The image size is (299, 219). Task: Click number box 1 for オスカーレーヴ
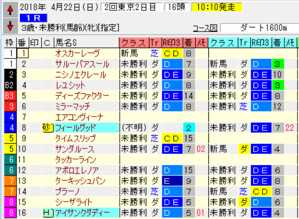pyautogui.click(x=23, y=53)
